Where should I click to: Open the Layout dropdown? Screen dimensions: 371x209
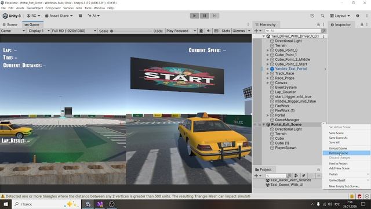click(340, 16)
